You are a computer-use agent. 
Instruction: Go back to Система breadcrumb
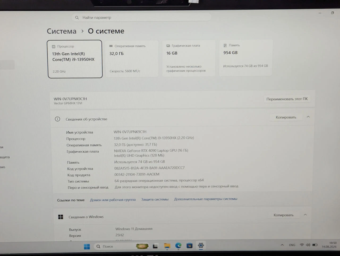coord(62,31)
